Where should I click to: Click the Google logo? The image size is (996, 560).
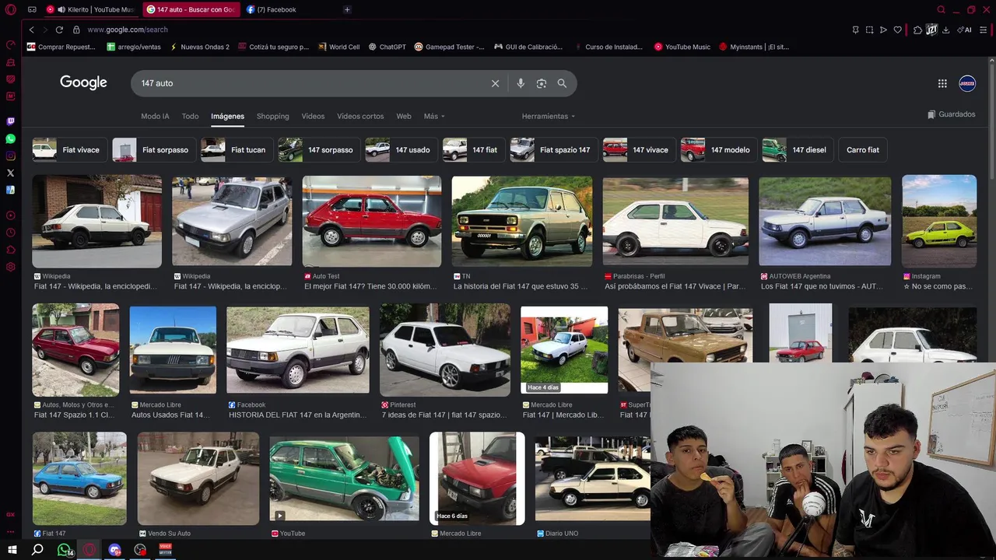tap(83, 82)
